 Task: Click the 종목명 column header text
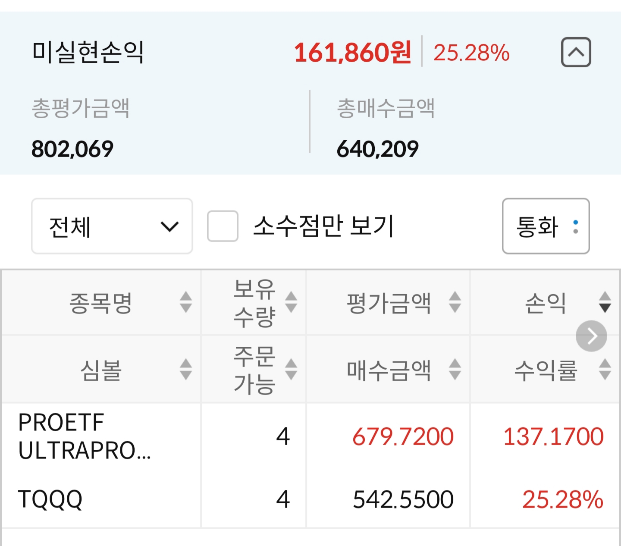click(100, 303)
